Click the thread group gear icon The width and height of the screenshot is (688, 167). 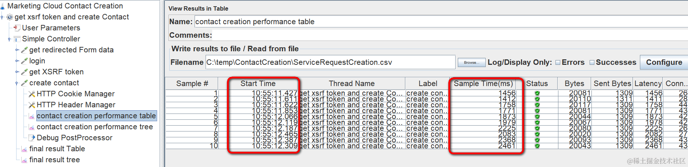click(x=10, y=17)
